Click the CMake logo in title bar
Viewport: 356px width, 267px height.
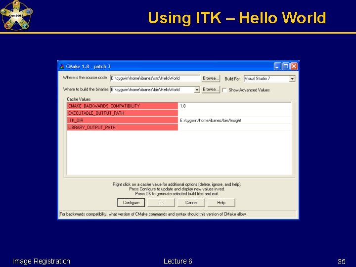pyautogui.click(x=62, y=67)
